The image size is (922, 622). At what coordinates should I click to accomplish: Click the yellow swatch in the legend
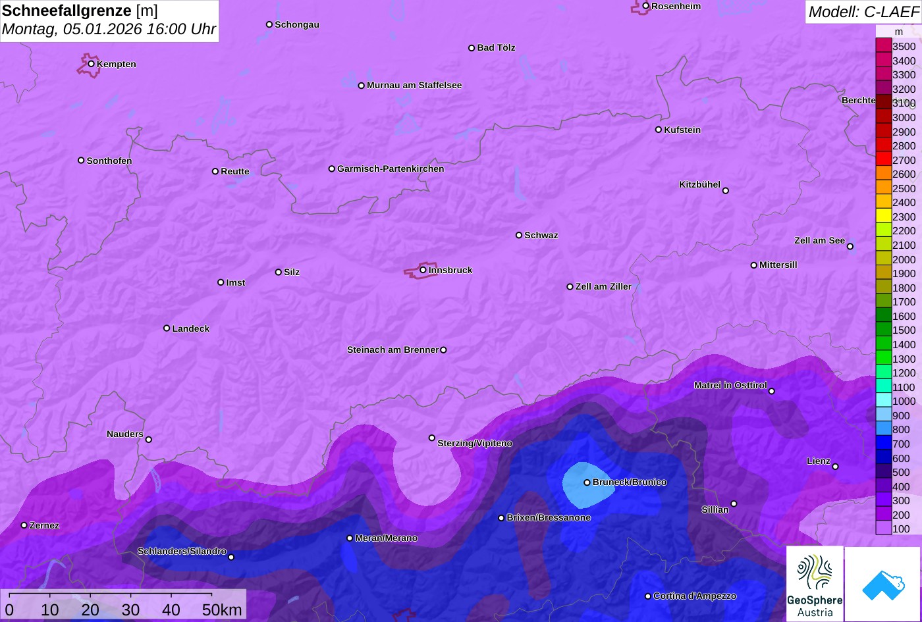coord(883,216)
